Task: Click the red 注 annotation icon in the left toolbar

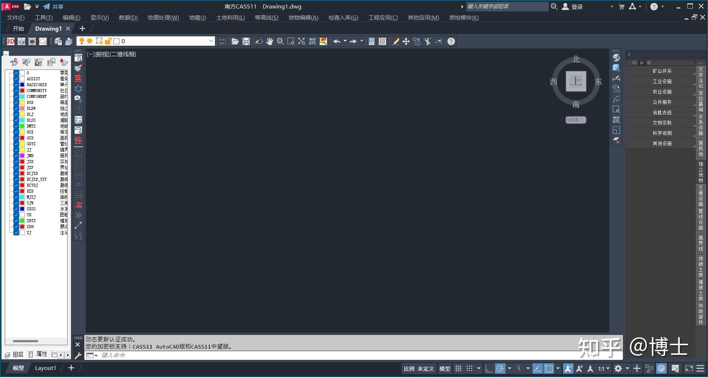Action: pyautogui.click(x=78, y=141)
